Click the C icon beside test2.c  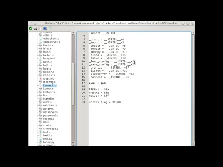pyautogui.click(x=40, y=135)
